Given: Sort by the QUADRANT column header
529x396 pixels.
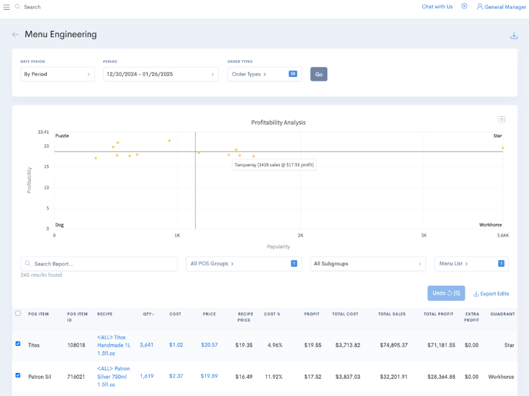Looking at the screenshot, I should coord(502,314).
